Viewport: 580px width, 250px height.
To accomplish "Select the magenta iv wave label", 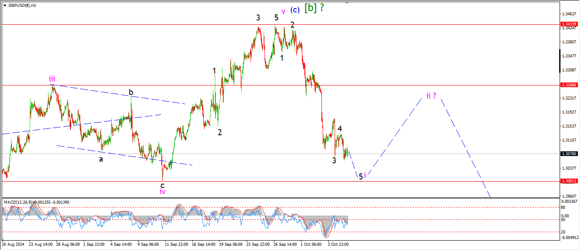I will point(162,192).
